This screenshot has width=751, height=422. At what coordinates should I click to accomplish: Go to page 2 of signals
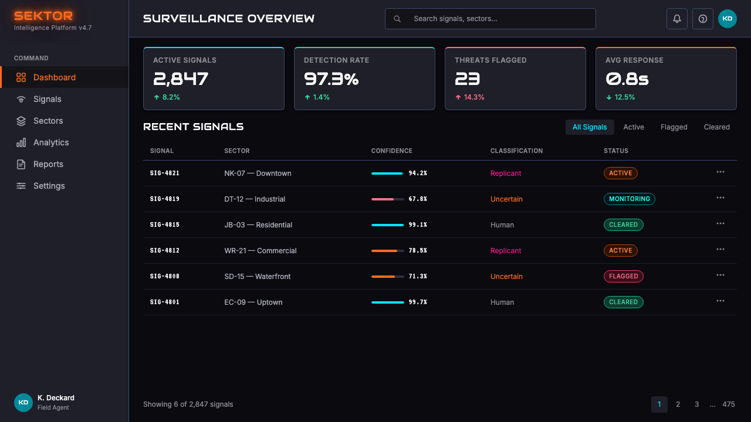point(678,404)
